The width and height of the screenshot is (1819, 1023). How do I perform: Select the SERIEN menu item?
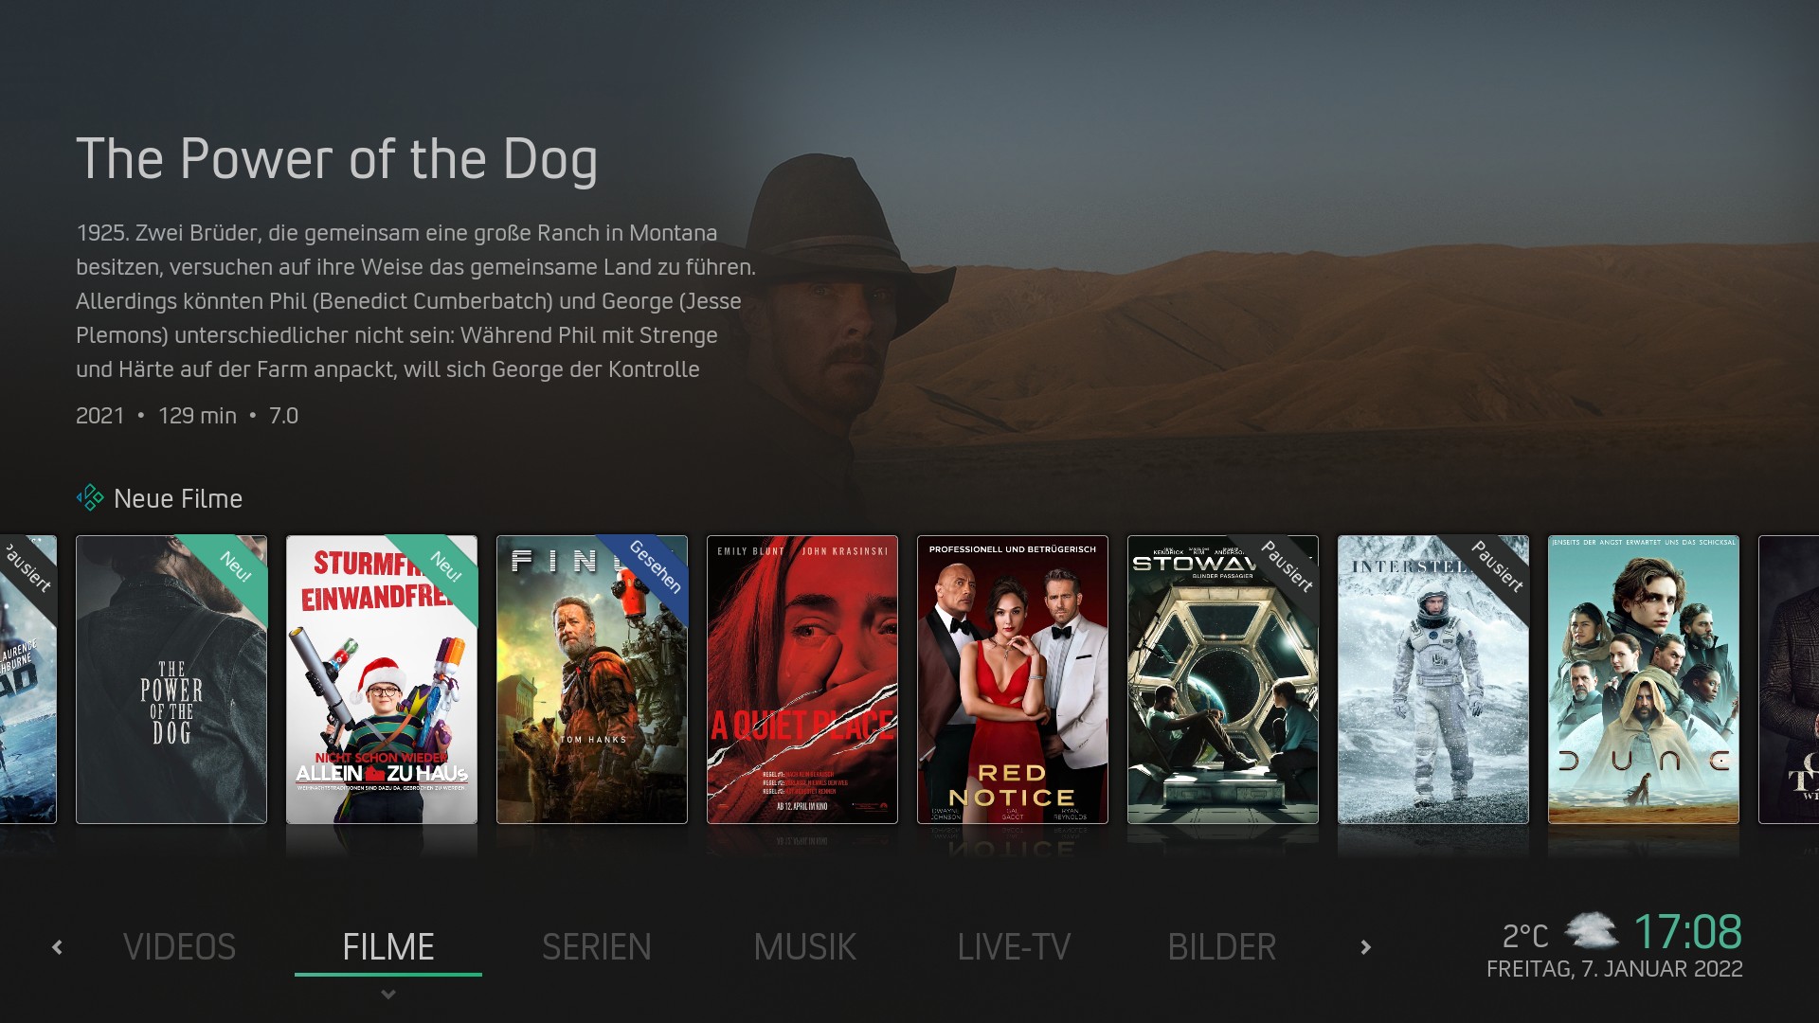[597, 947]
